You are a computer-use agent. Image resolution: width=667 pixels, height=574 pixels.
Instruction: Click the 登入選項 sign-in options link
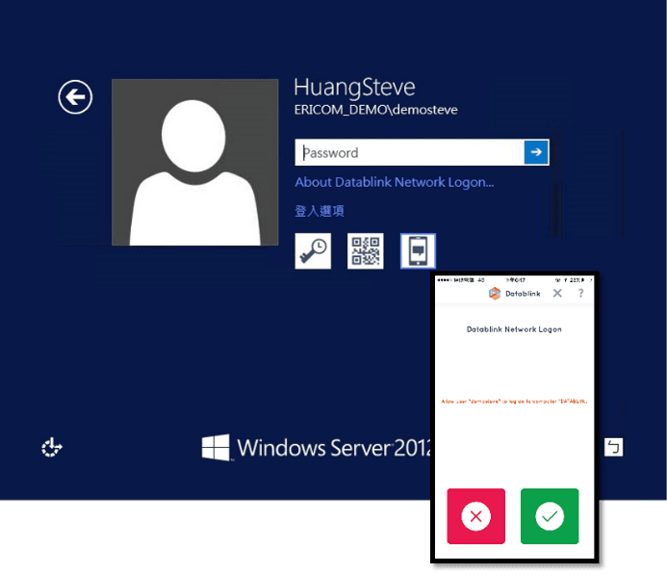click(320, 211)
